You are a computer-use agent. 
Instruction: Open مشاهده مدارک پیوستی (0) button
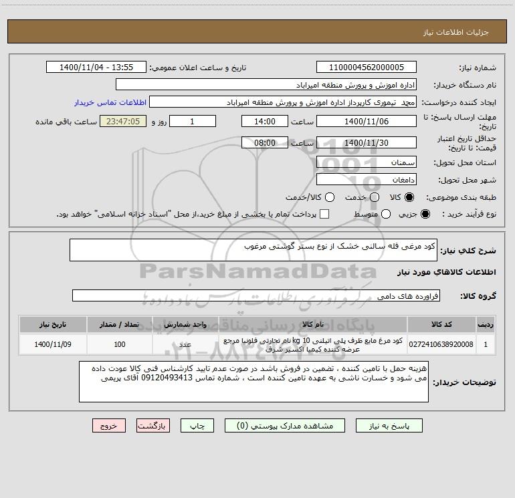click(x=285, y=426)
